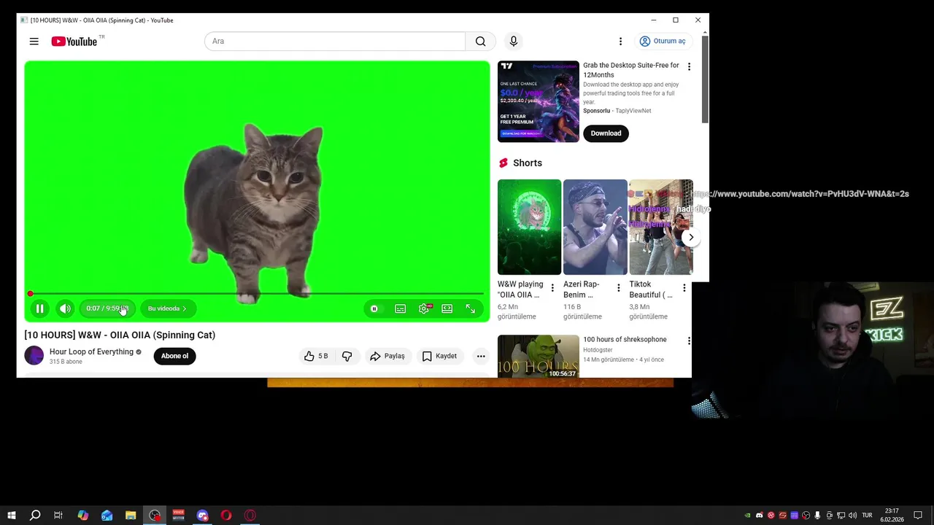Image resolution: width=934 pixels, height=525 pixels.
Task: Click the search magnifier button
Action: pos(480,42)
